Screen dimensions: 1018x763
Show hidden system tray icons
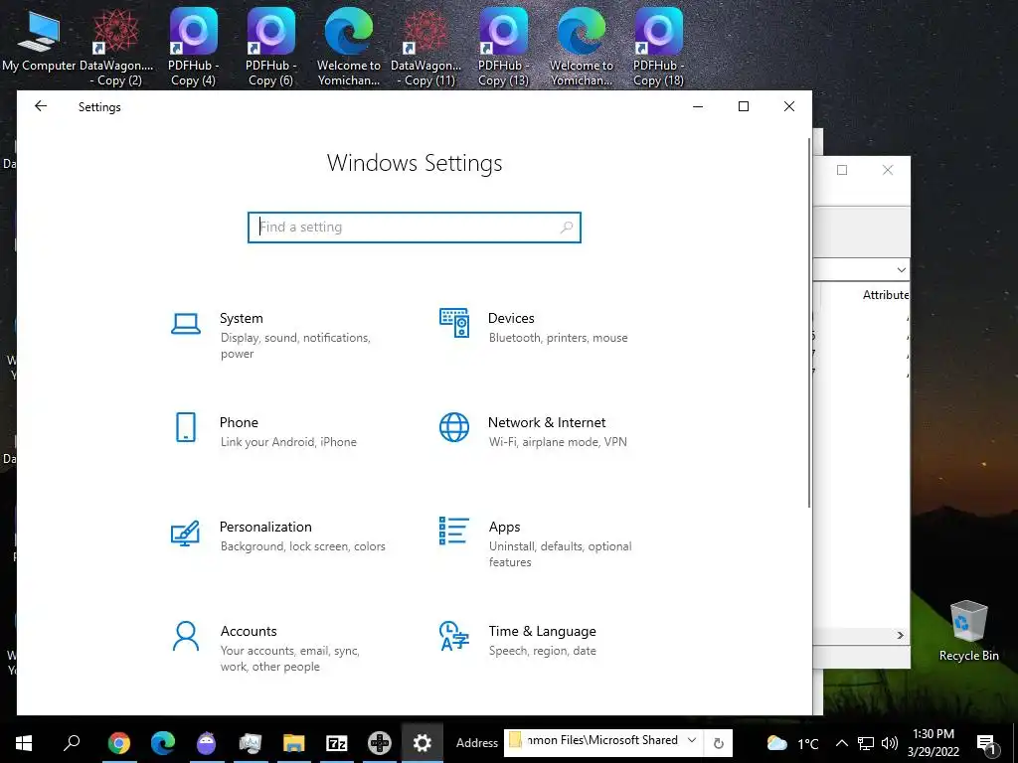coord(841,743)
